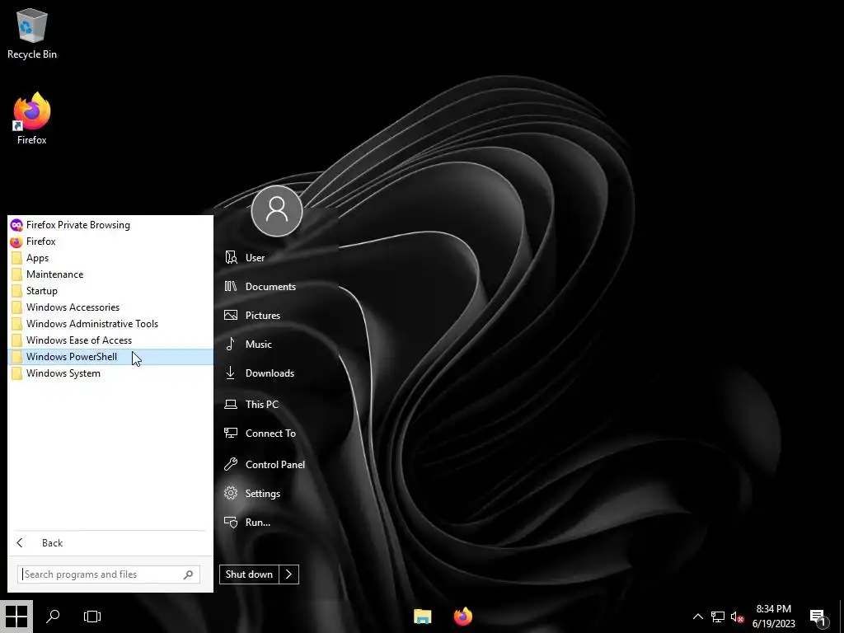Click the user account avatar picture
Viewport: 844px width, 633px height.
277,211
